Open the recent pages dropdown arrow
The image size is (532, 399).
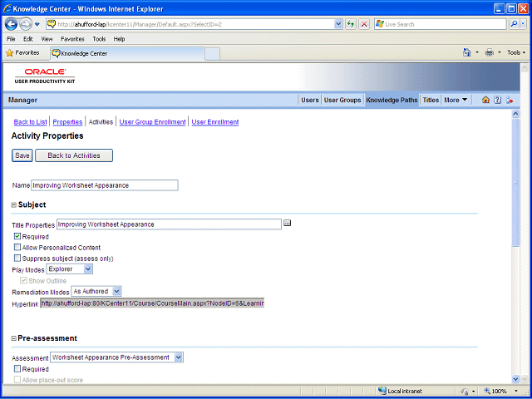[x=37, y=24]
